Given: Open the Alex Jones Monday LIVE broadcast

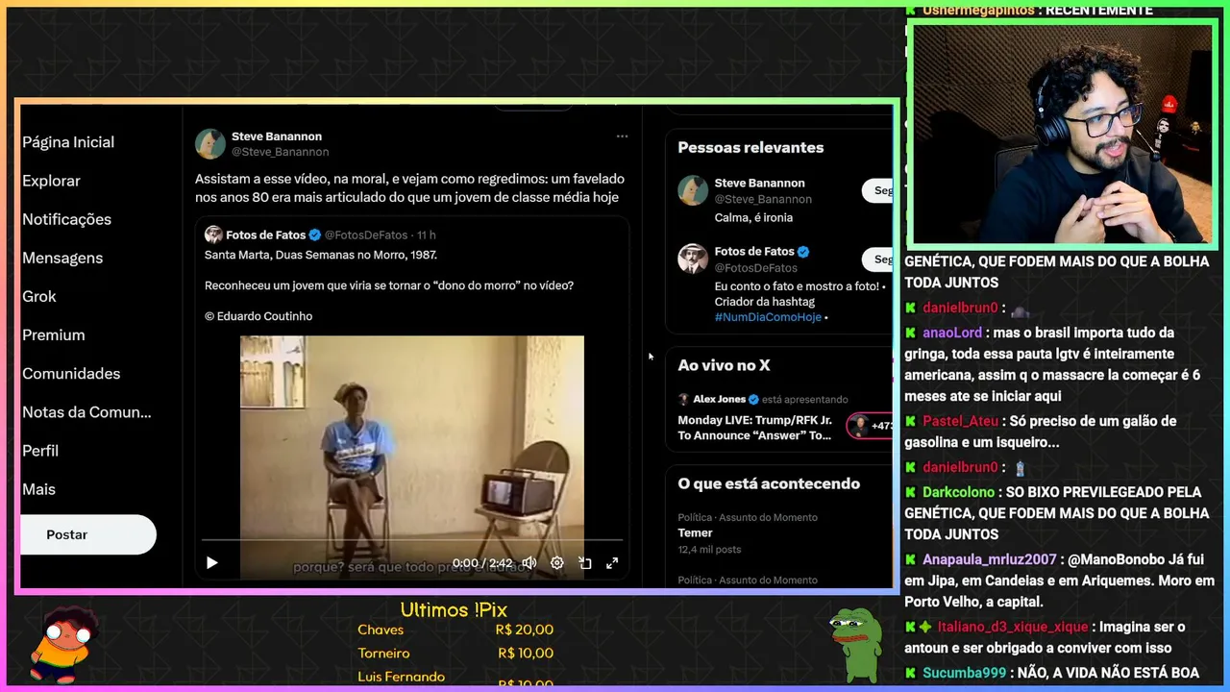Looking at the screenshot, I should pyautogui.click(x=755, y=428).
